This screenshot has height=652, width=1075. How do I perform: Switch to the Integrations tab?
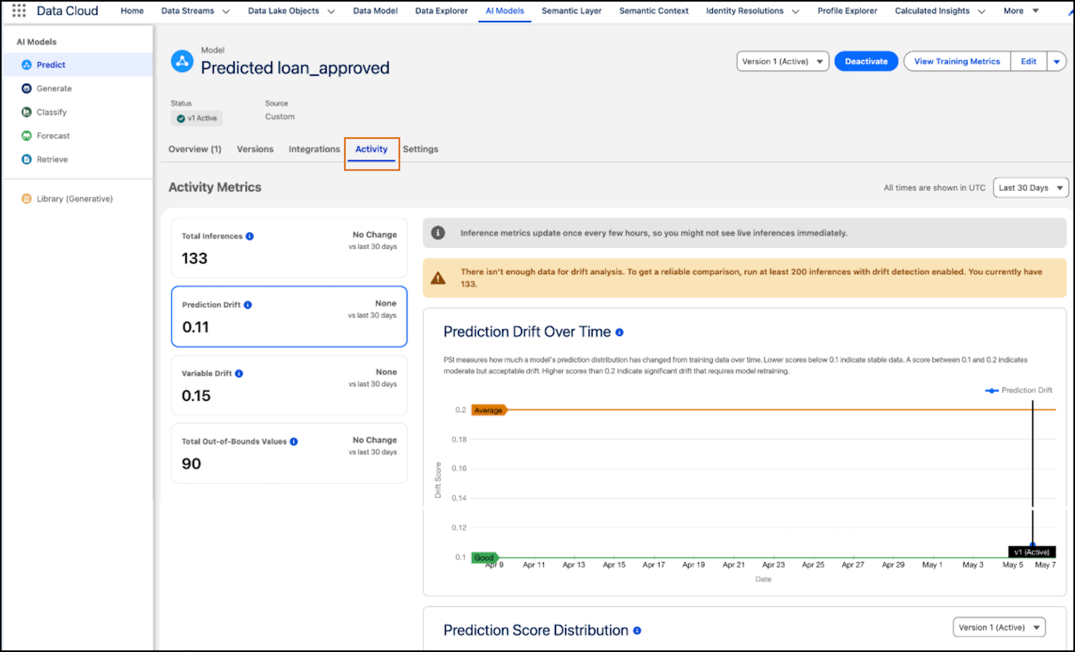click(x=314, y=149)
